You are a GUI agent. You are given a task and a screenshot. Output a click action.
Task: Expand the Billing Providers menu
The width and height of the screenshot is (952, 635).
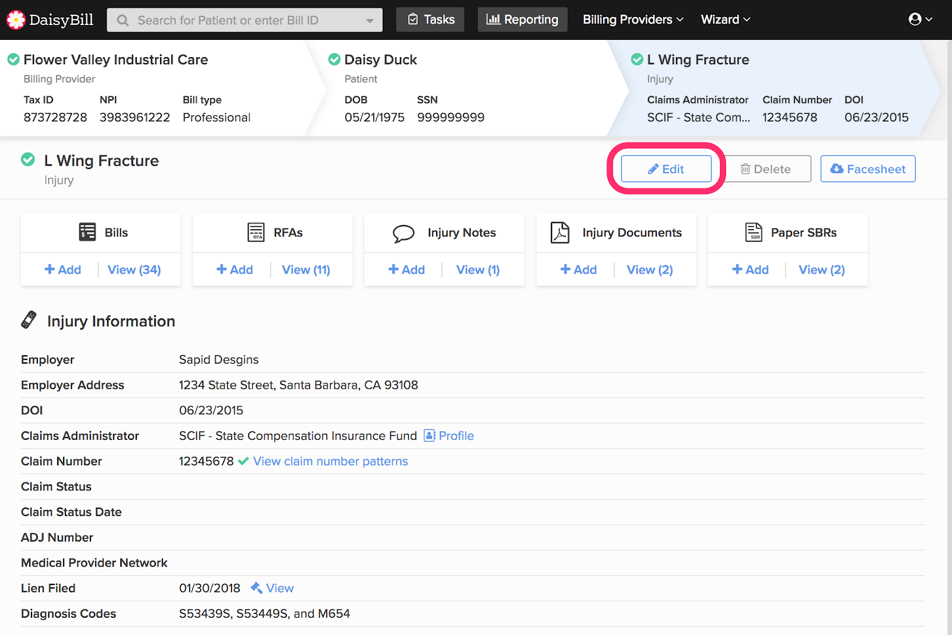click(633, 20)
